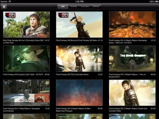Click title 'A Real Reborn: Gamepad Commentary'

pos(22,110)
